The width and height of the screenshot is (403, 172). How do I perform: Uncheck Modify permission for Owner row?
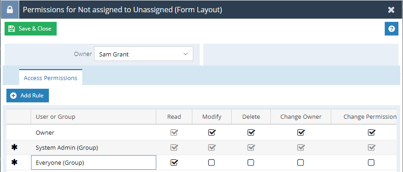coord(212,132)
